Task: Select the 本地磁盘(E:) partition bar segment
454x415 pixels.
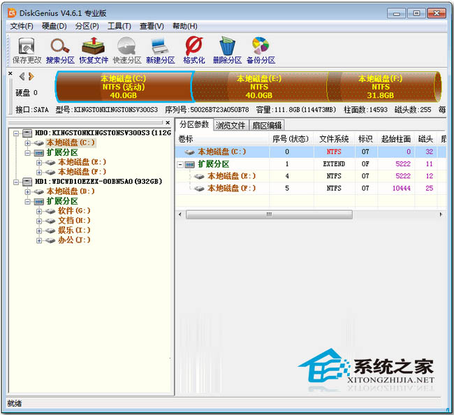Action: 260,87
